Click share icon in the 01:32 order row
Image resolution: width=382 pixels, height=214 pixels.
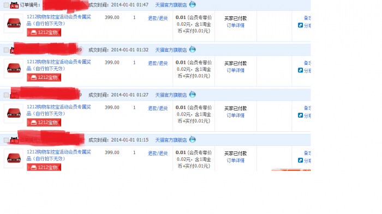pos(300,70)
